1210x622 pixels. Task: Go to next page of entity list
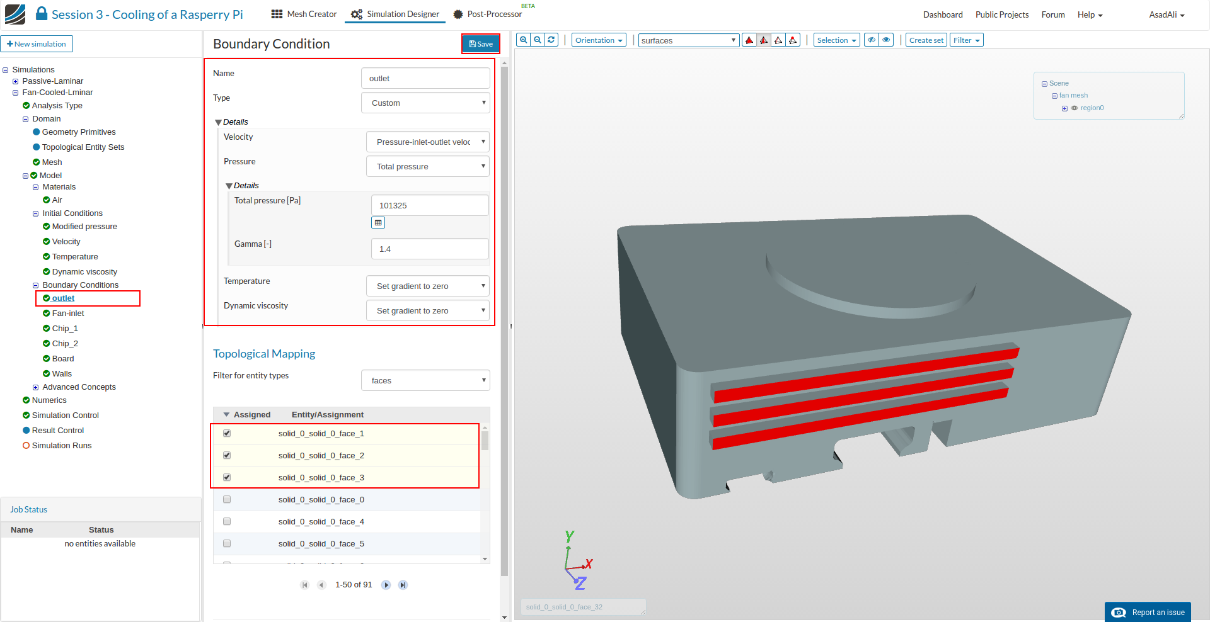[386, 585]
